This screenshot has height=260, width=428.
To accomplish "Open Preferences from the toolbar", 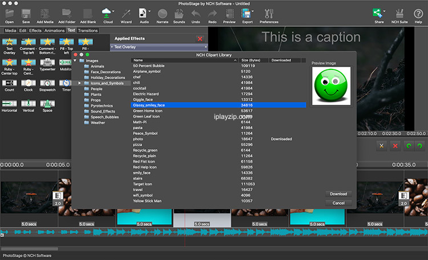I will (x=269, y=16).
